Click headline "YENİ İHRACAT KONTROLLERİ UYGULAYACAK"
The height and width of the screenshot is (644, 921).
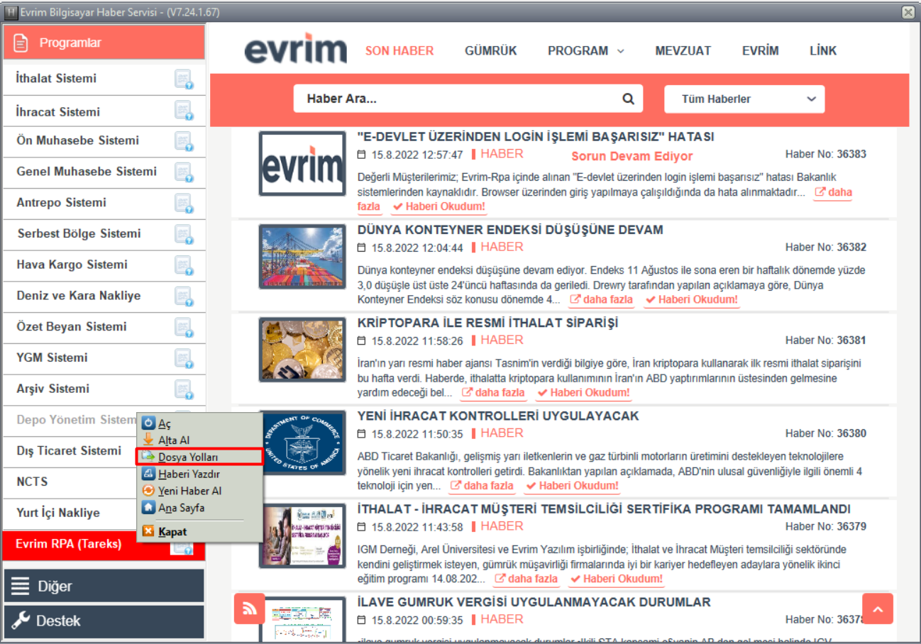(x=499, y=416)
